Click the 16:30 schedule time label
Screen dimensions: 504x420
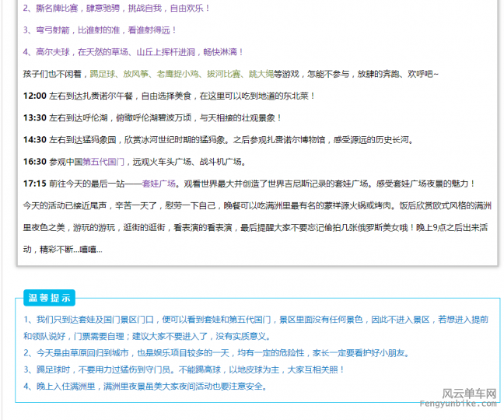[x=35, y=162]
